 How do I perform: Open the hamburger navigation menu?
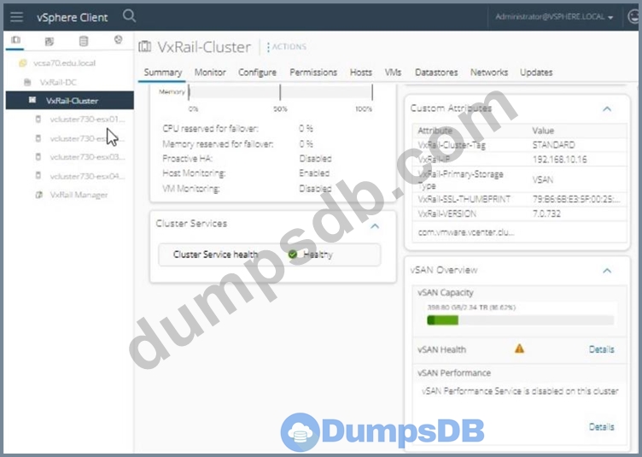point(16,16)
